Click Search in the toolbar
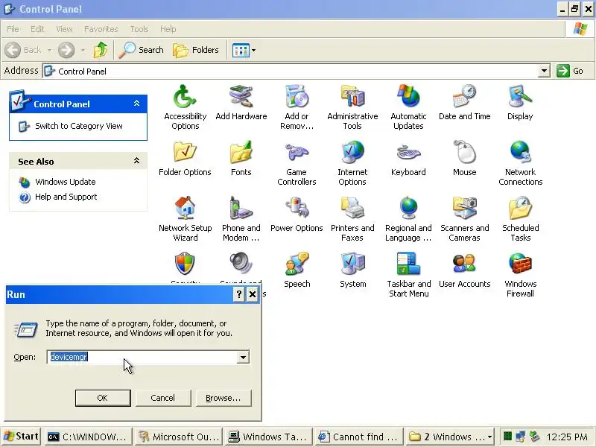Image resolution: width=596 pixels, height=447 pixels. pos(141,50)
